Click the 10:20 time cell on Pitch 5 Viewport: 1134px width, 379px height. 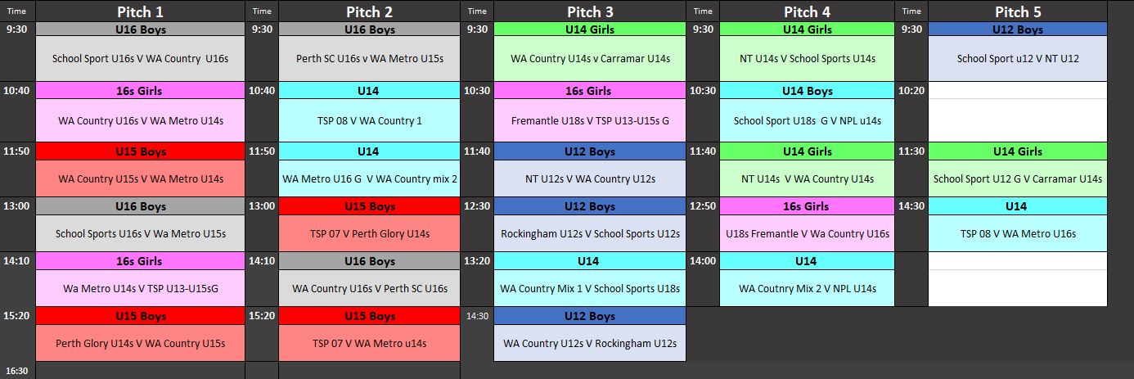click(911, 91)
